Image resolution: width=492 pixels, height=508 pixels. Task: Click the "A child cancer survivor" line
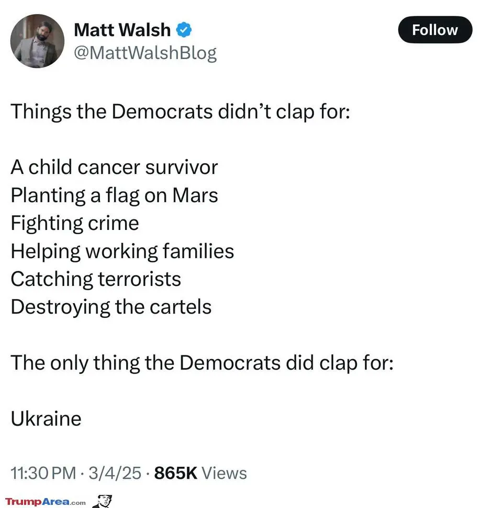pos(114,167)
